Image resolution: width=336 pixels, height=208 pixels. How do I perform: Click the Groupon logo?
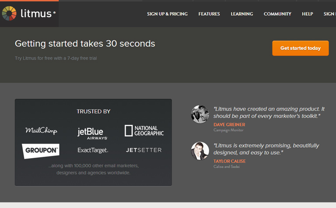click(41, 150)
